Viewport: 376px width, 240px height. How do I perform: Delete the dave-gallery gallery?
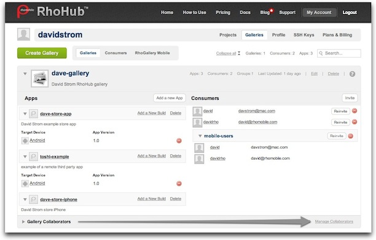pos(334,74)
